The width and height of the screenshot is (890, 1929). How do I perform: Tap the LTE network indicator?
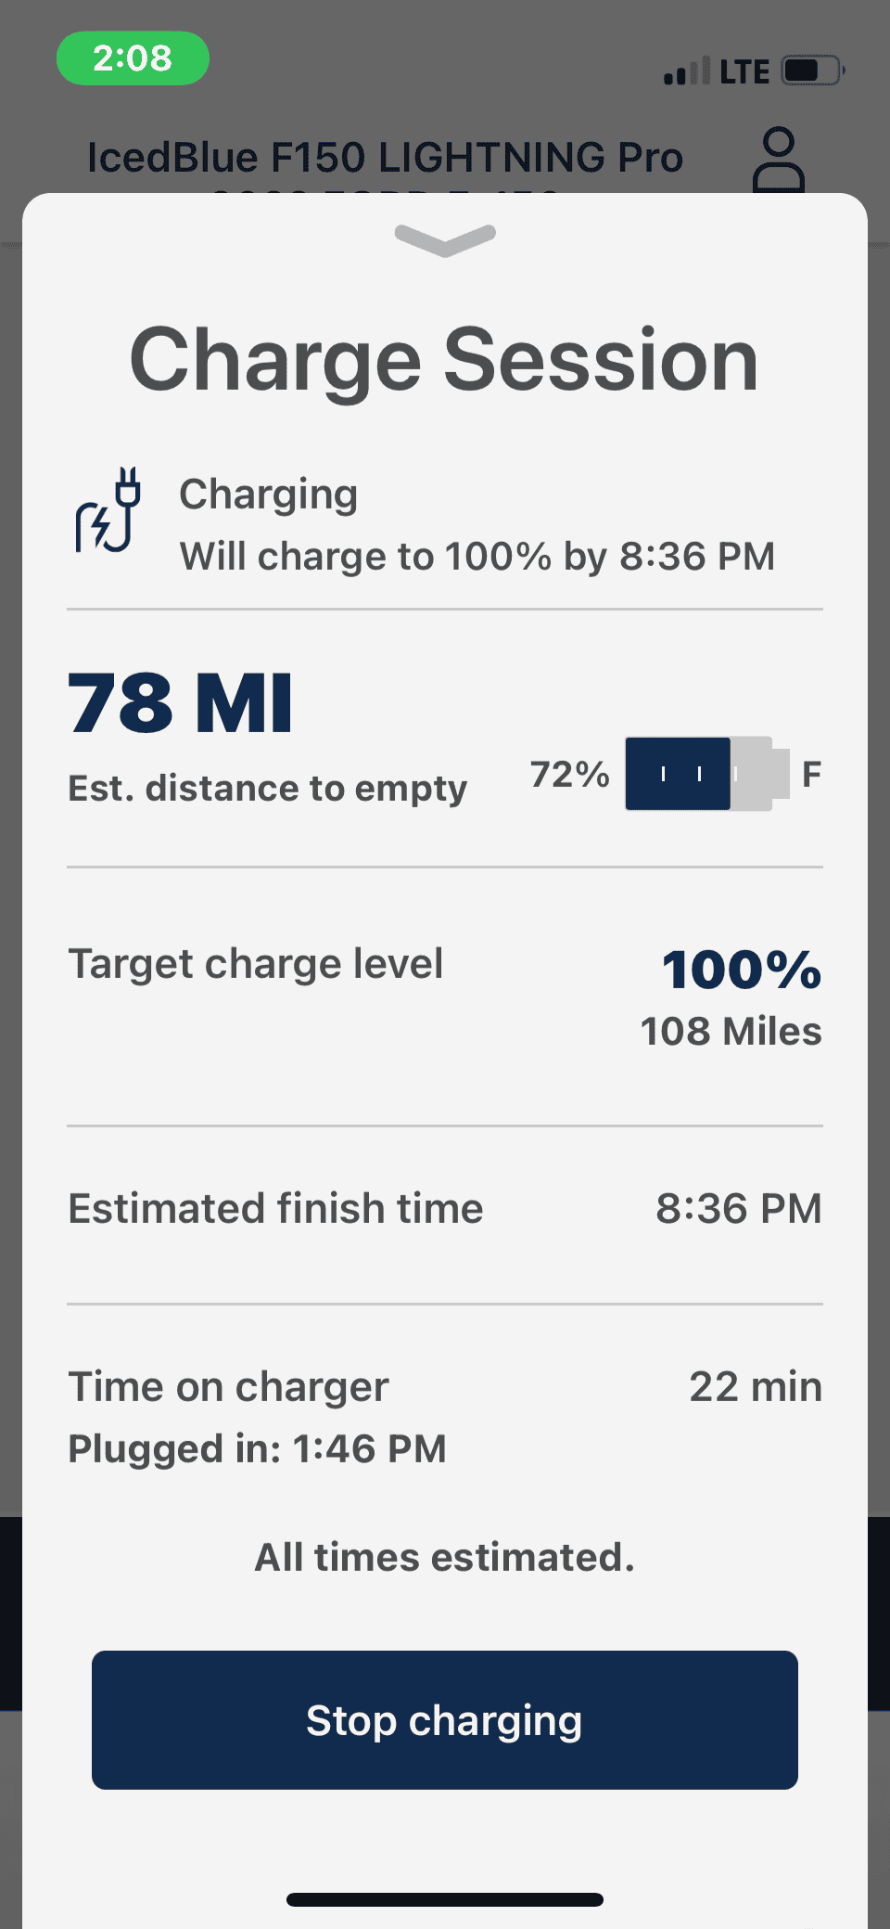(x=744, y=71)
